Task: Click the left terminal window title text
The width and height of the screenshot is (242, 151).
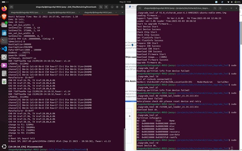Action: tap(66, 7)
